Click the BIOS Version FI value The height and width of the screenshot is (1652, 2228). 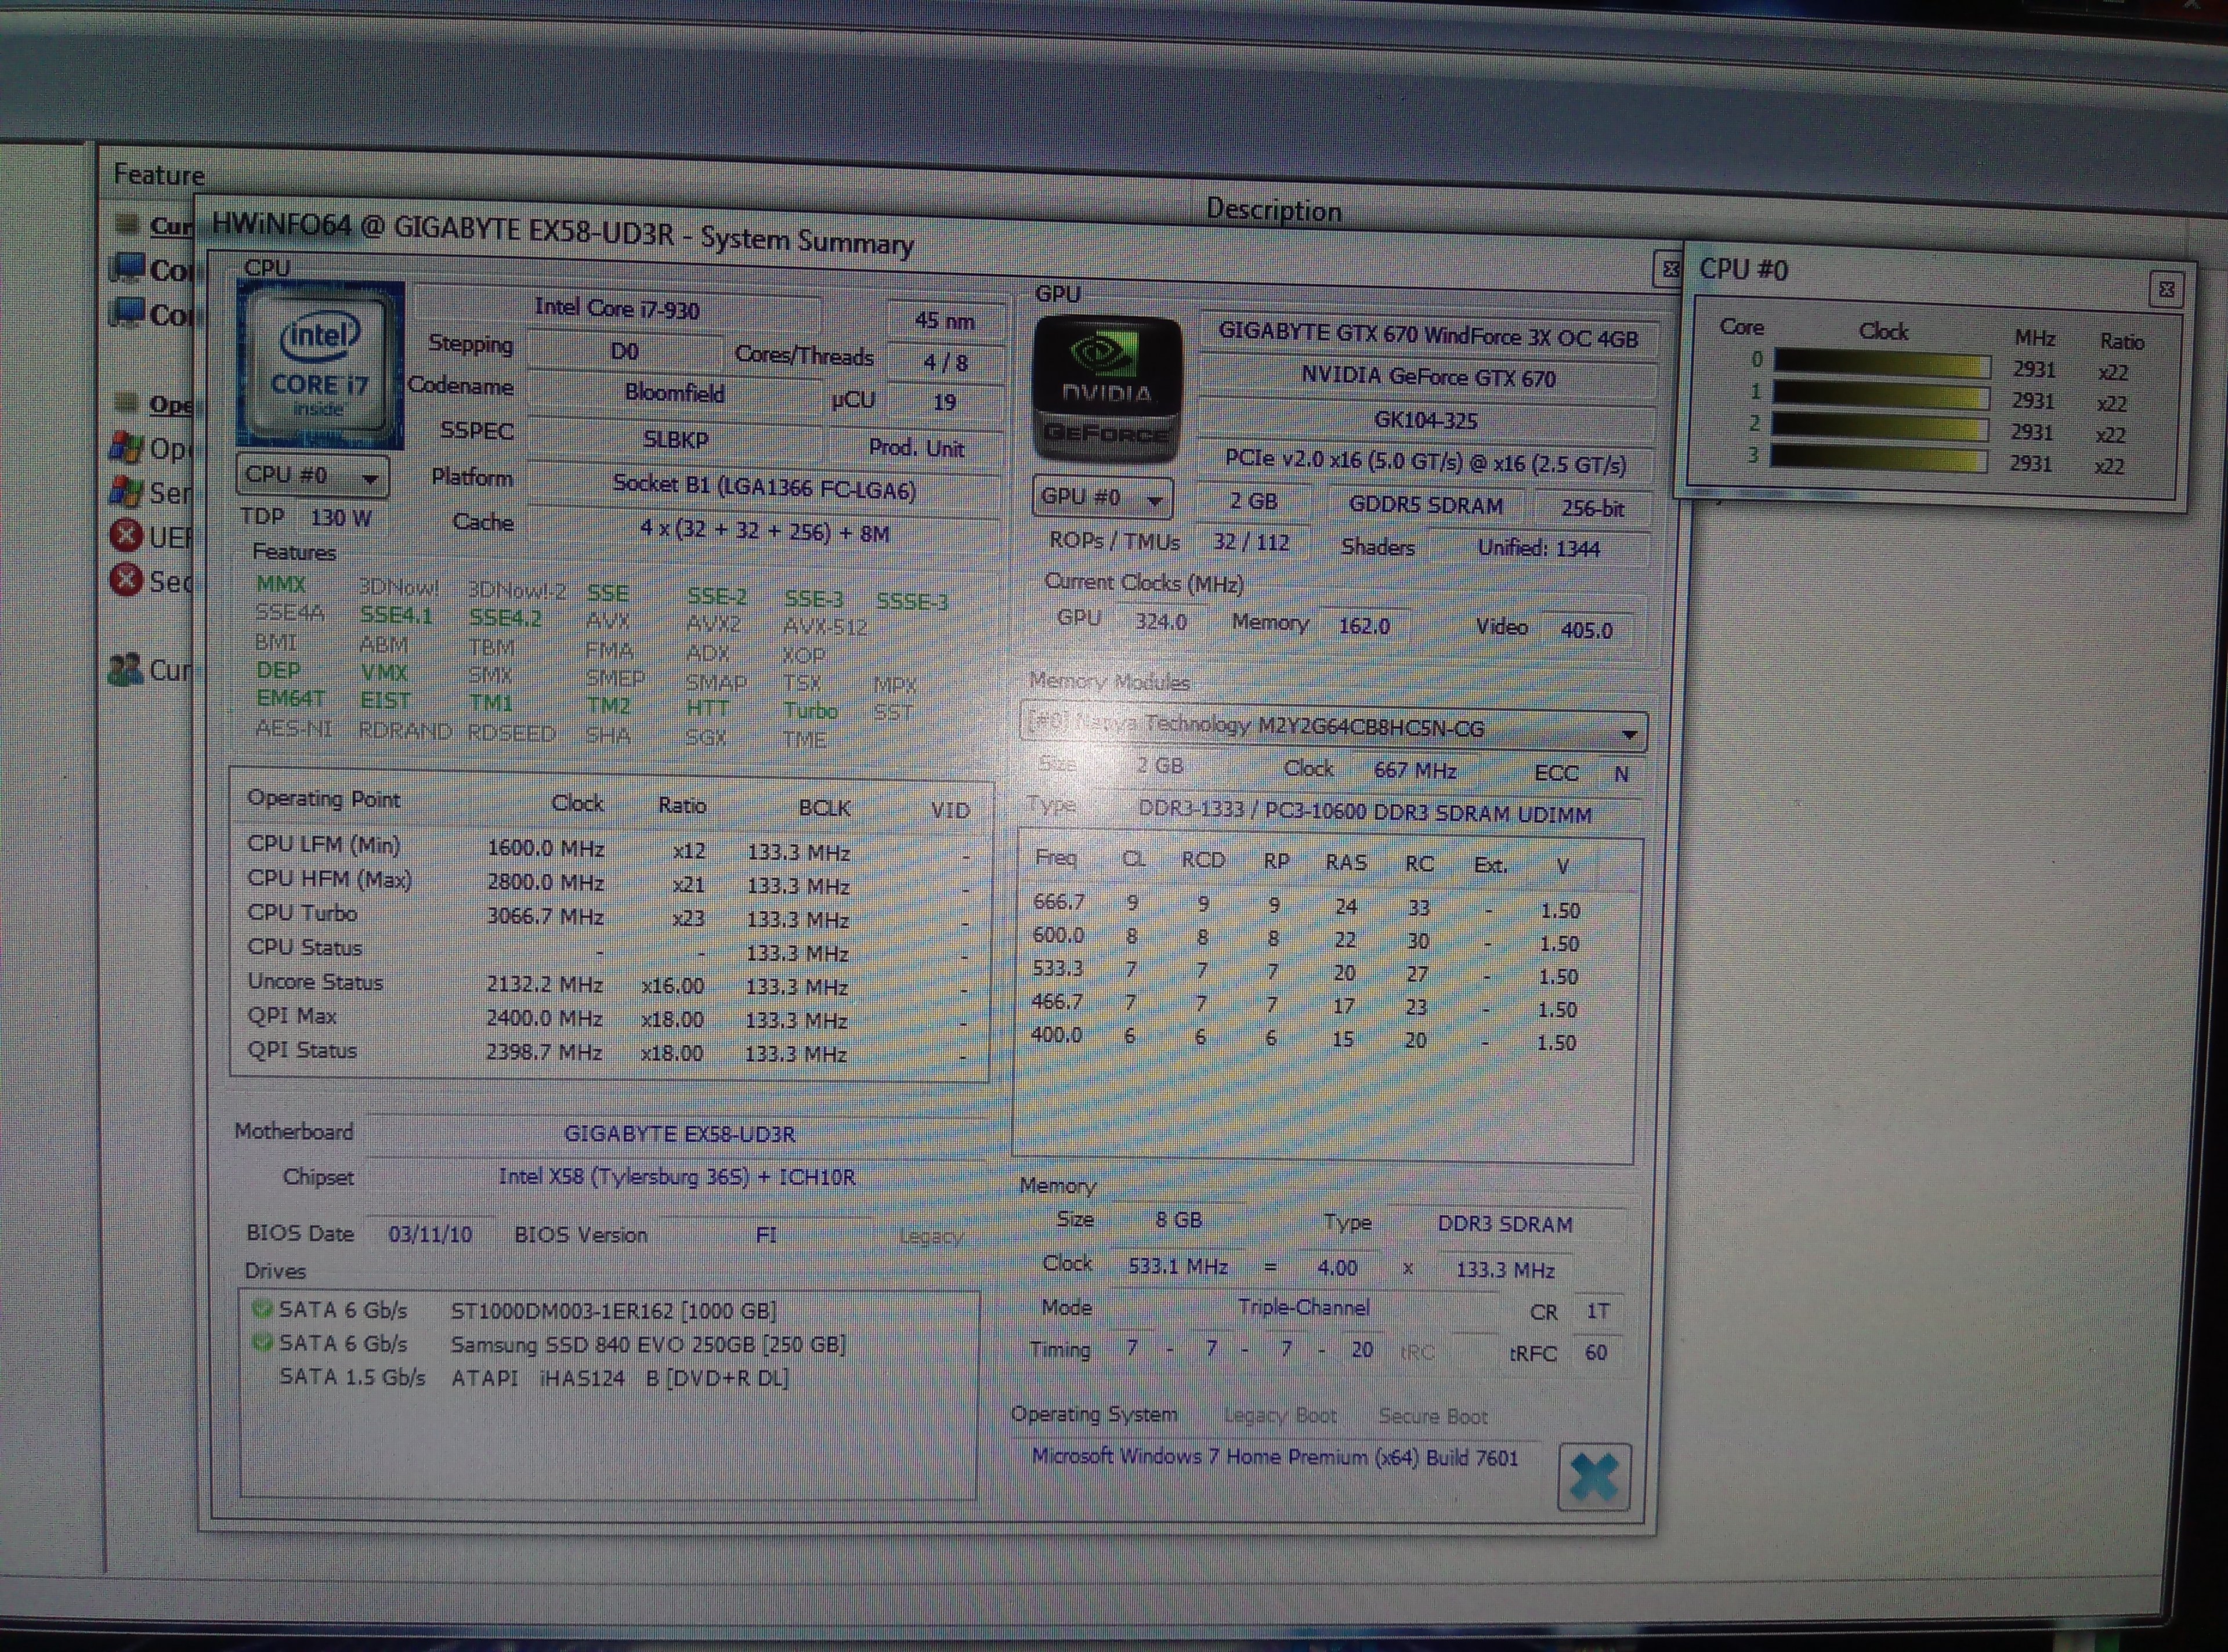point(766,1235)
